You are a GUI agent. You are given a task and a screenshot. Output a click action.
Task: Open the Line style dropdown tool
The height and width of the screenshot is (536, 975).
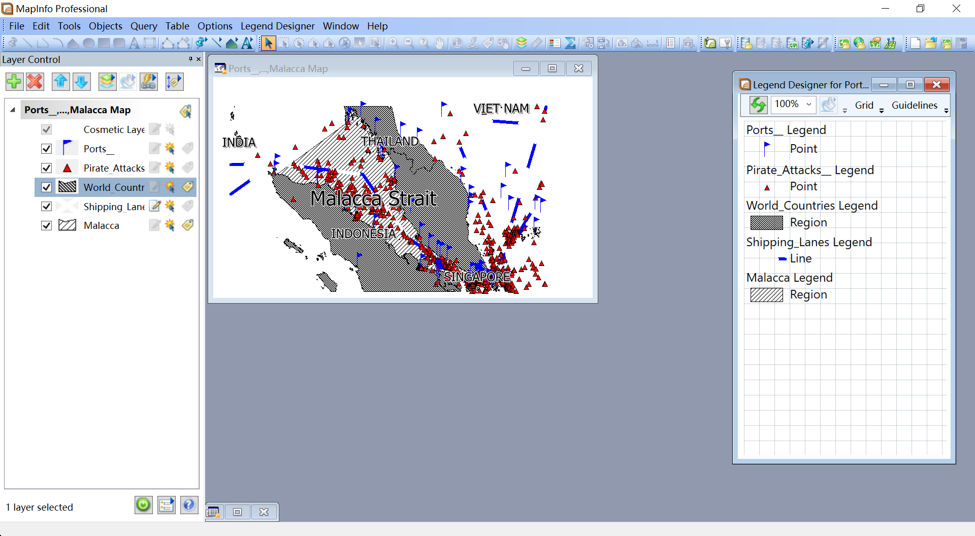216,43
